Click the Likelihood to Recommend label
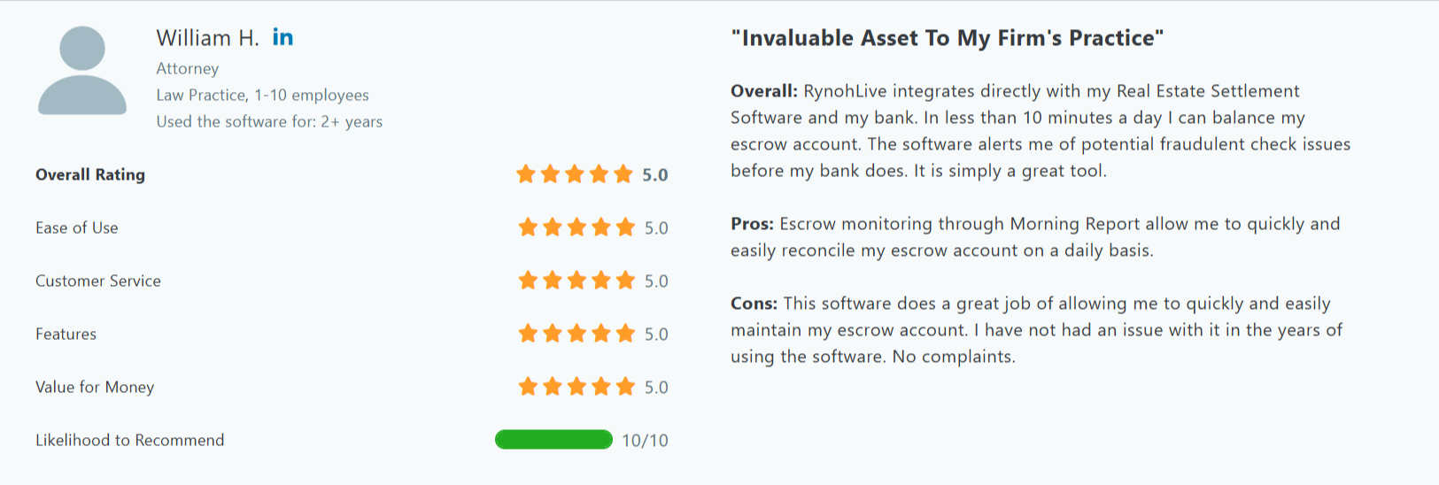 (130, 440)
